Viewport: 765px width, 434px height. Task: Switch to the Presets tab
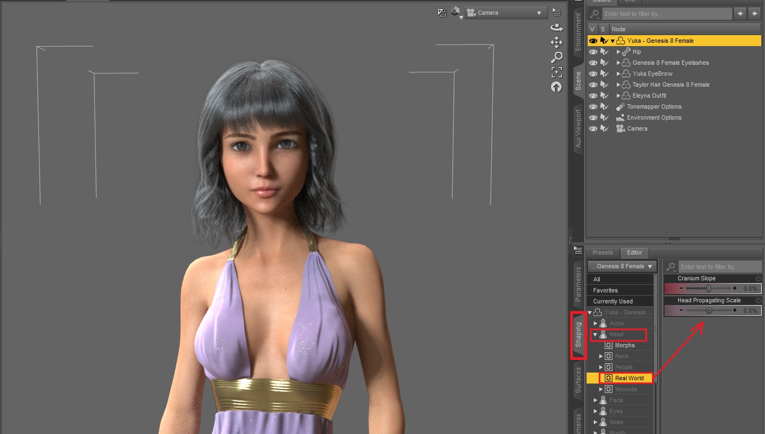(603, 252)
